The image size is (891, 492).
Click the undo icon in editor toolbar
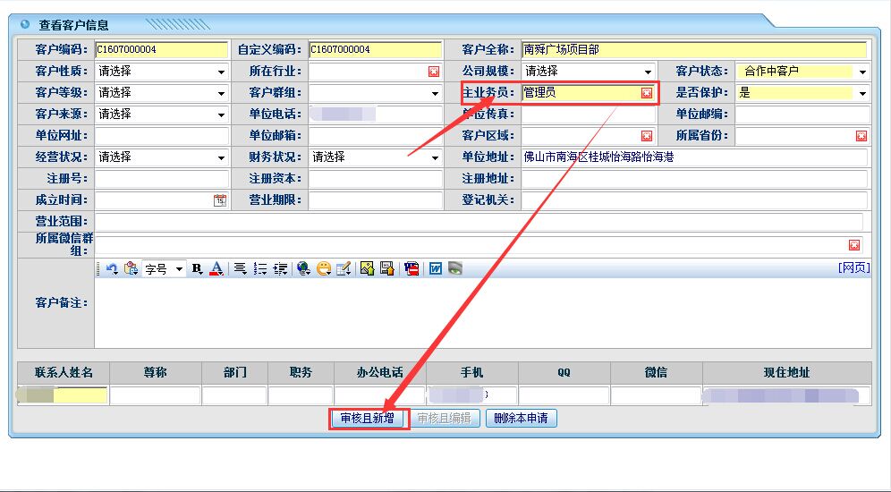click(112, 268)
